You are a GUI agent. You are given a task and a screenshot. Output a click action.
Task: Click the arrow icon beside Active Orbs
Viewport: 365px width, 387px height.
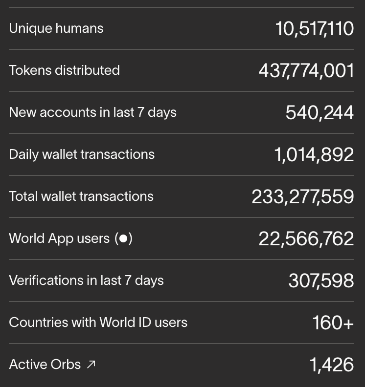91,365
